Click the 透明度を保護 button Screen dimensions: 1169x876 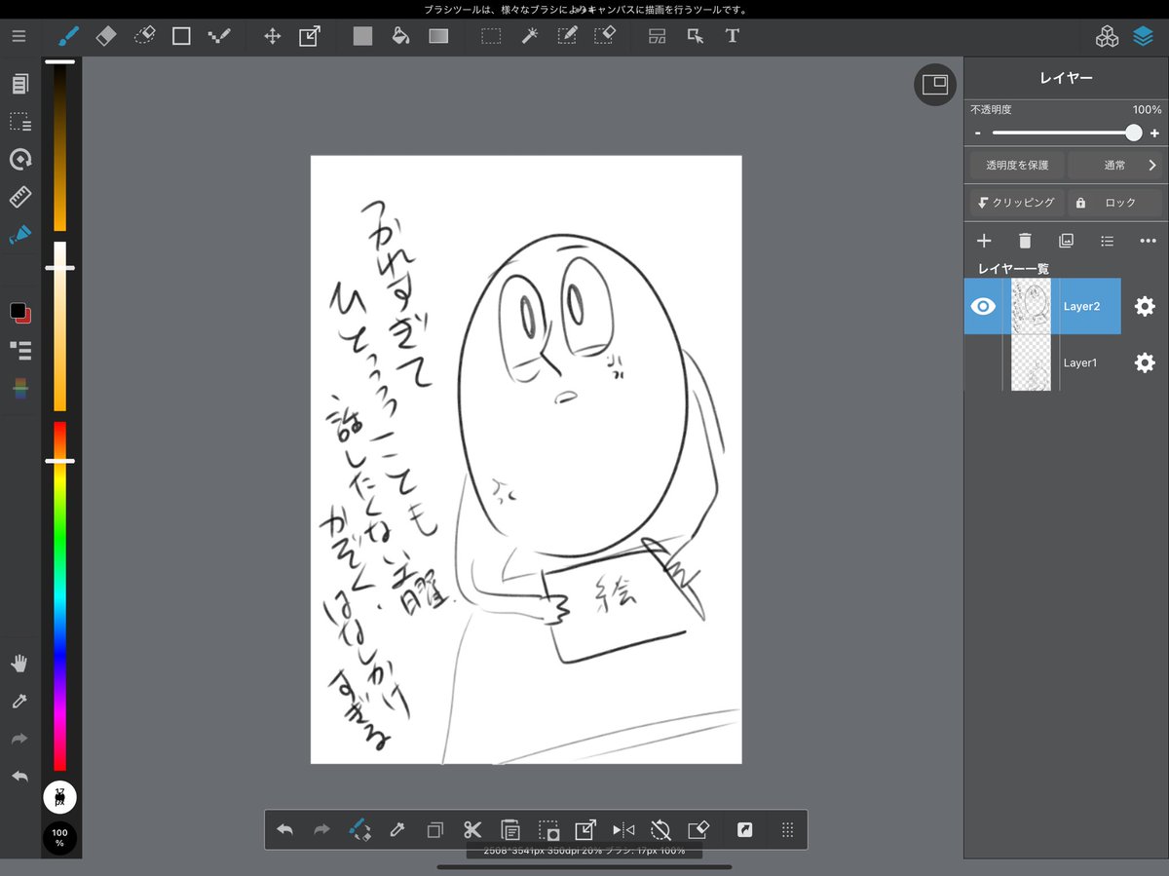coord(1016,166)
